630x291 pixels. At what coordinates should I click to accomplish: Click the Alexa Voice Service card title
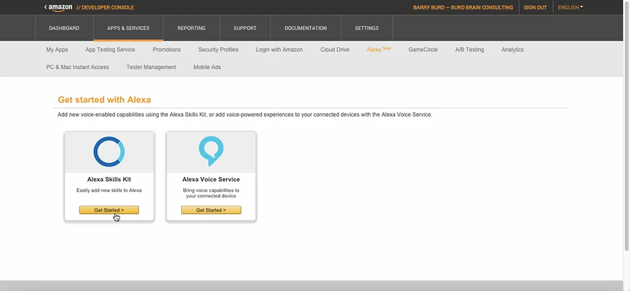tap(211, 180)
